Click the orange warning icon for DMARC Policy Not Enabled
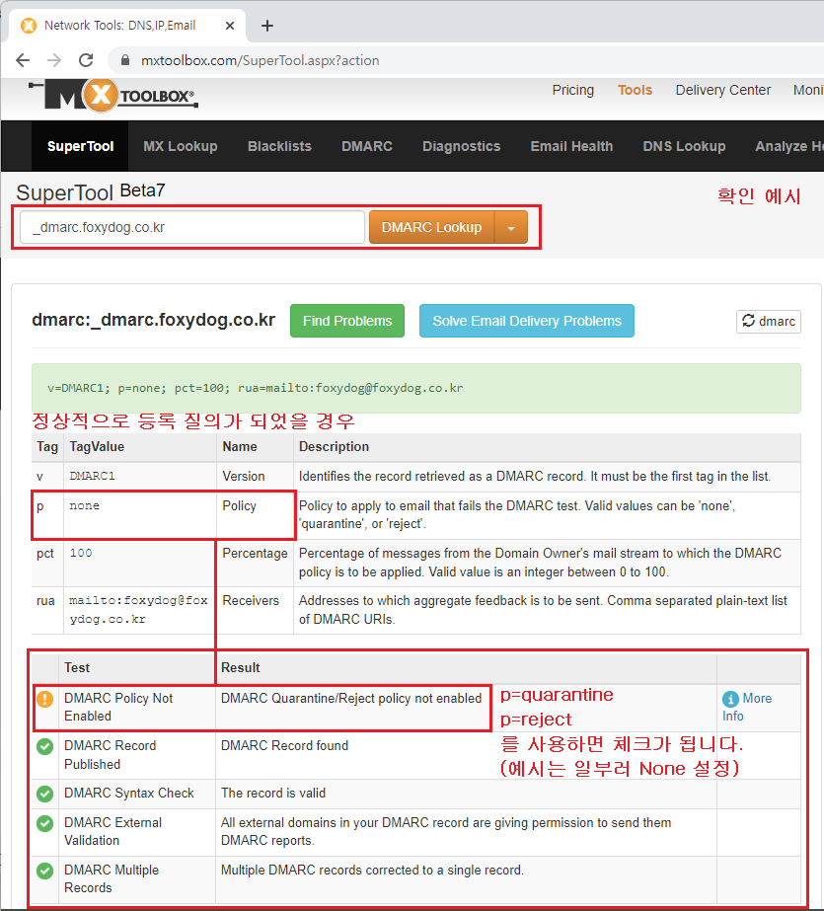This screenshot has width=824, height=911. click(x=44, y=699)
